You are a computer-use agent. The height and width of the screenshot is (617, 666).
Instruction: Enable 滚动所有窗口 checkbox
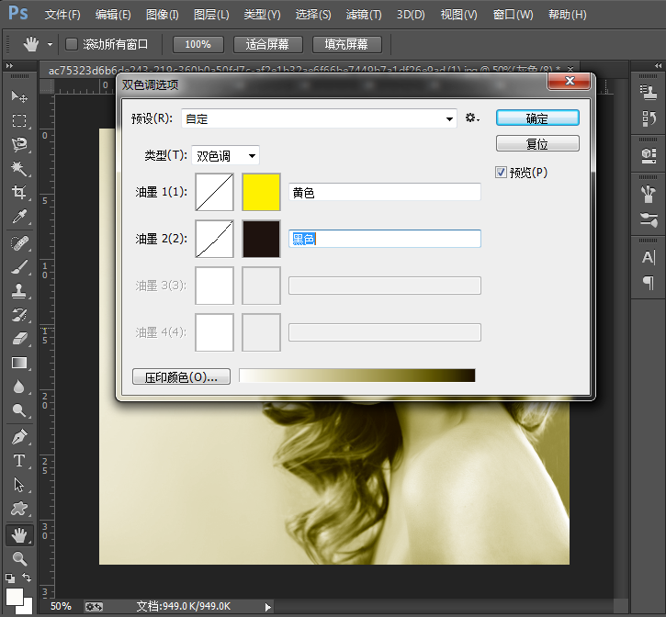click(x=73, y=44)
